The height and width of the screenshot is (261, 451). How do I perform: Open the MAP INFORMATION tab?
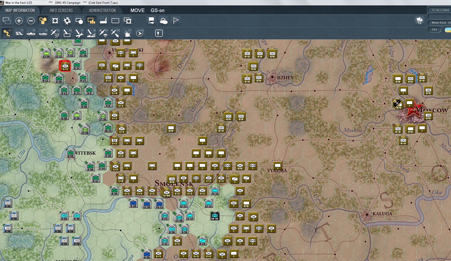(x=20, y=11)
